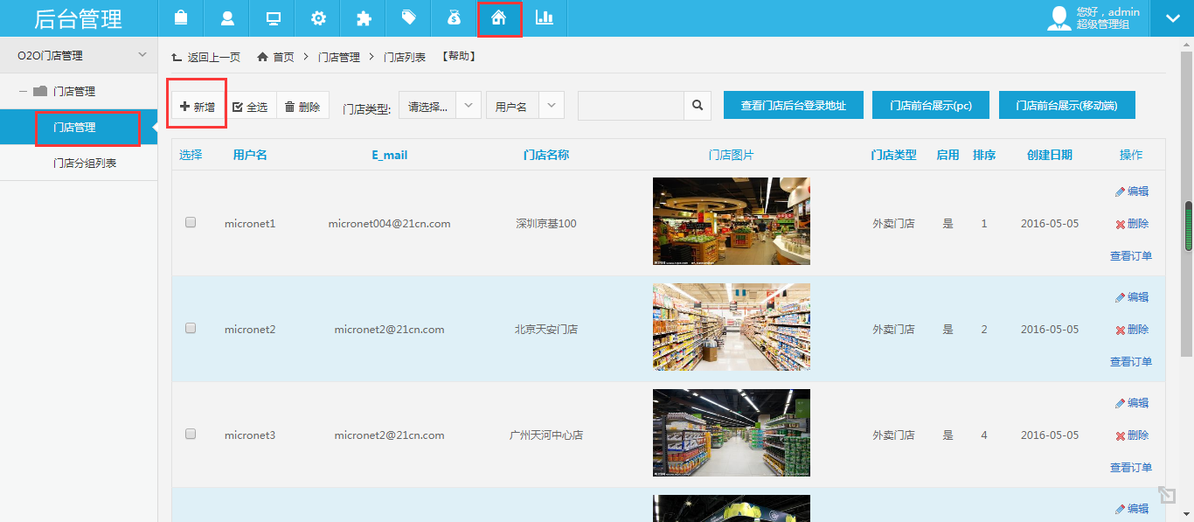Click the 删除 button in the toolbar
This screenshot has width=1194, height=522.
tap(303, 107)
